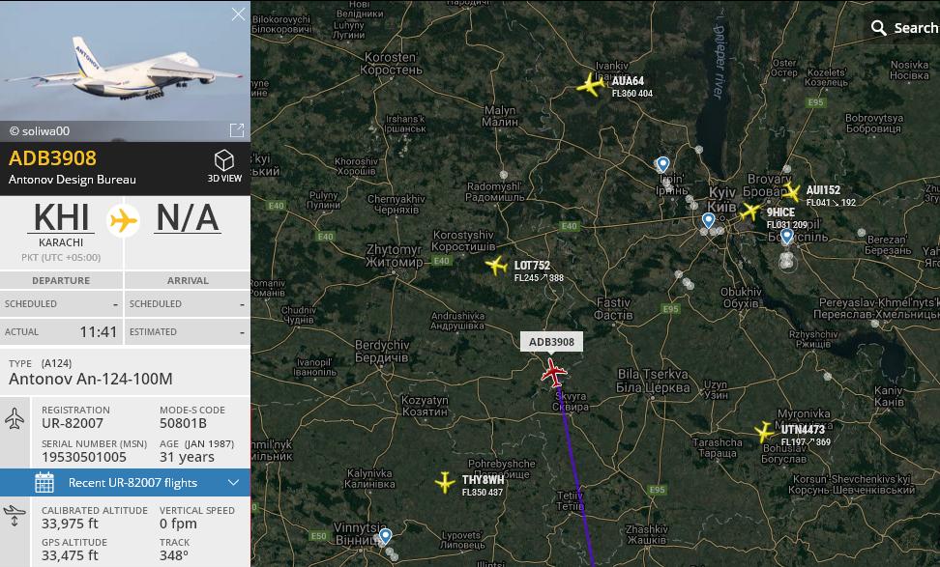Click the airport pin near Vinnytsia
Viewport: 940px width, 567px height.
386,536
